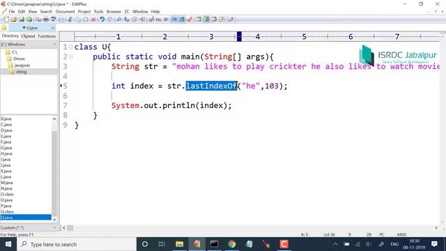Click the ruler column position marker
This screenshot has height=251, width=446.
click(x=239, y=36)
